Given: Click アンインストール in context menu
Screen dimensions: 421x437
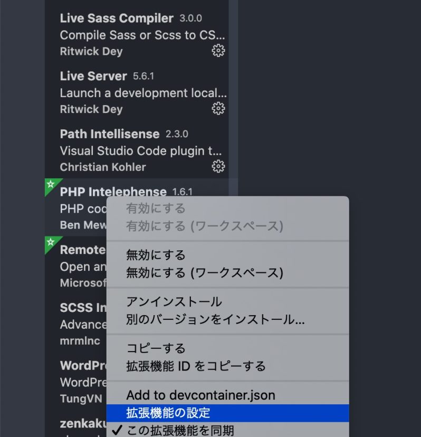Looking at the screenshot, I should point(174,302).
